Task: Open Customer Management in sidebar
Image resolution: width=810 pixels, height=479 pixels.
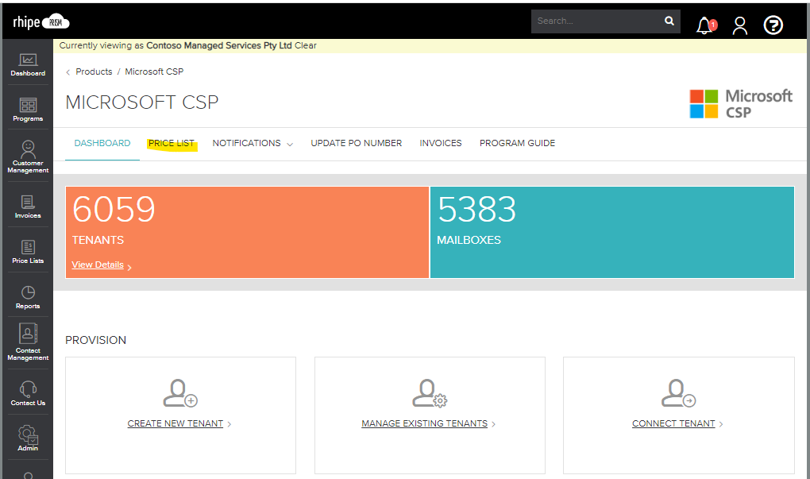Action: pos(28,156)
